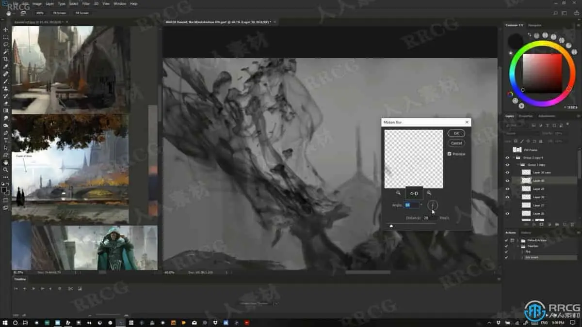The width and height of the screenshot is (582, 327).
Task: Hide the Layer 26 layer
Action: 507,214
